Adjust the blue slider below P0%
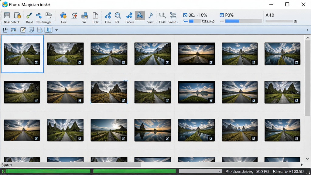Image resolution: width=311 pixels, height=175 pixels. point(243,21)
